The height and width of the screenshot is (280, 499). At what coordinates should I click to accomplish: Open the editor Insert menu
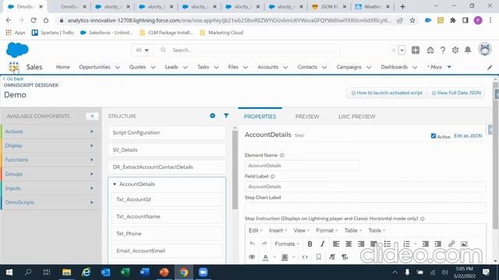(278, 230)
